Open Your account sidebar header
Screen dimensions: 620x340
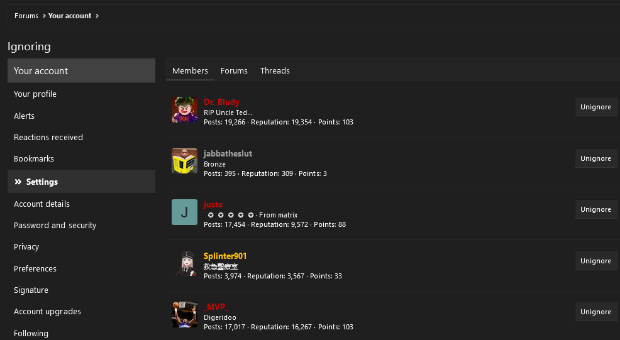tap(82, 71)
